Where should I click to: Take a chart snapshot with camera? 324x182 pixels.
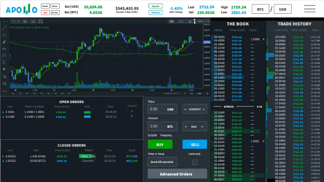(x=172, y=21)
